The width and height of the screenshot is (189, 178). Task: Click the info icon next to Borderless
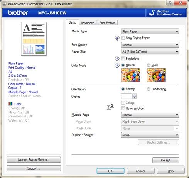tap(117, 59)
